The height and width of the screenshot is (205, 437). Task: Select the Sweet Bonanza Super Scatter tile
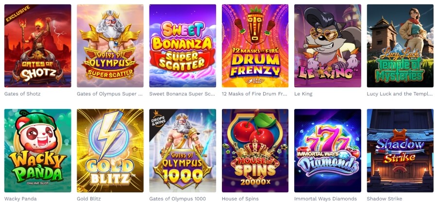click(183, 46)
